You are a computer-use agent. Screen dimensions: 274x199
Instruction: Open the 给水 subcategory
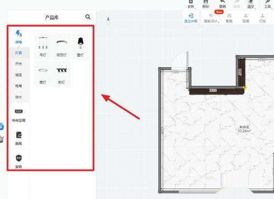click(x=19, y=97)
